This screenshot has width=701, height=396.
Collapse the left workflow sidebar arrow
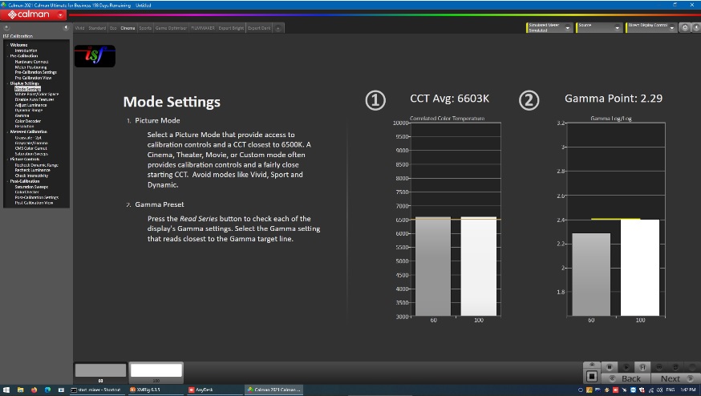[65, 27]
